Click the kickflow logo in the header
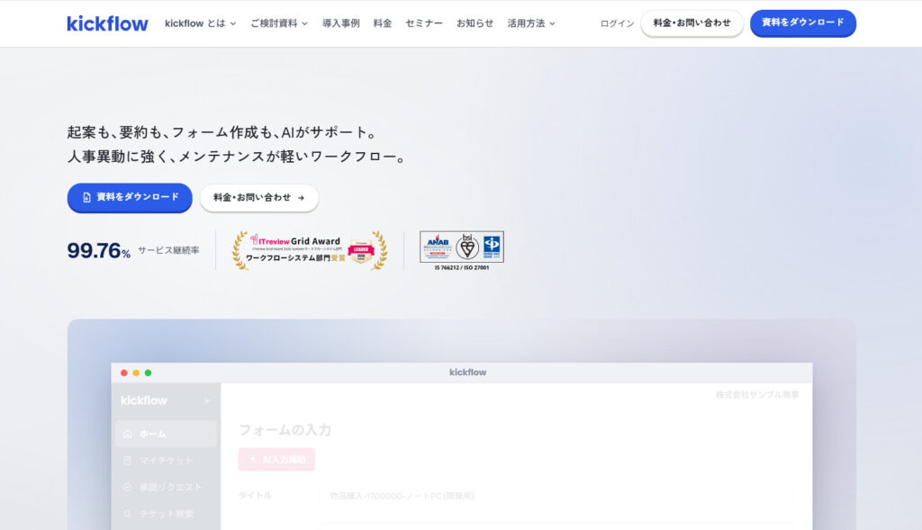The image size is (922, 530). pos(107,23)
